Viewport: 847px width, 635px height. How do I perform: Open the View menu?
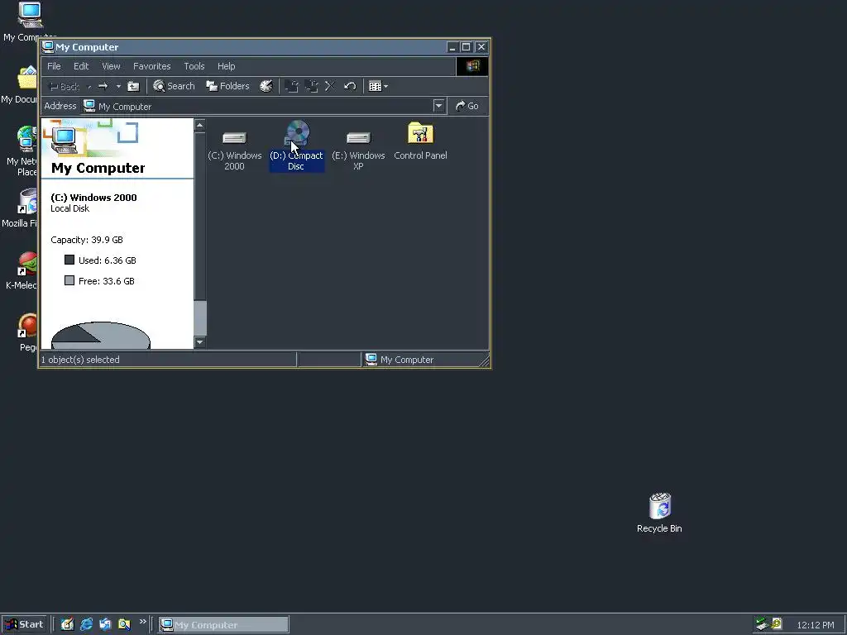[111, 66]
